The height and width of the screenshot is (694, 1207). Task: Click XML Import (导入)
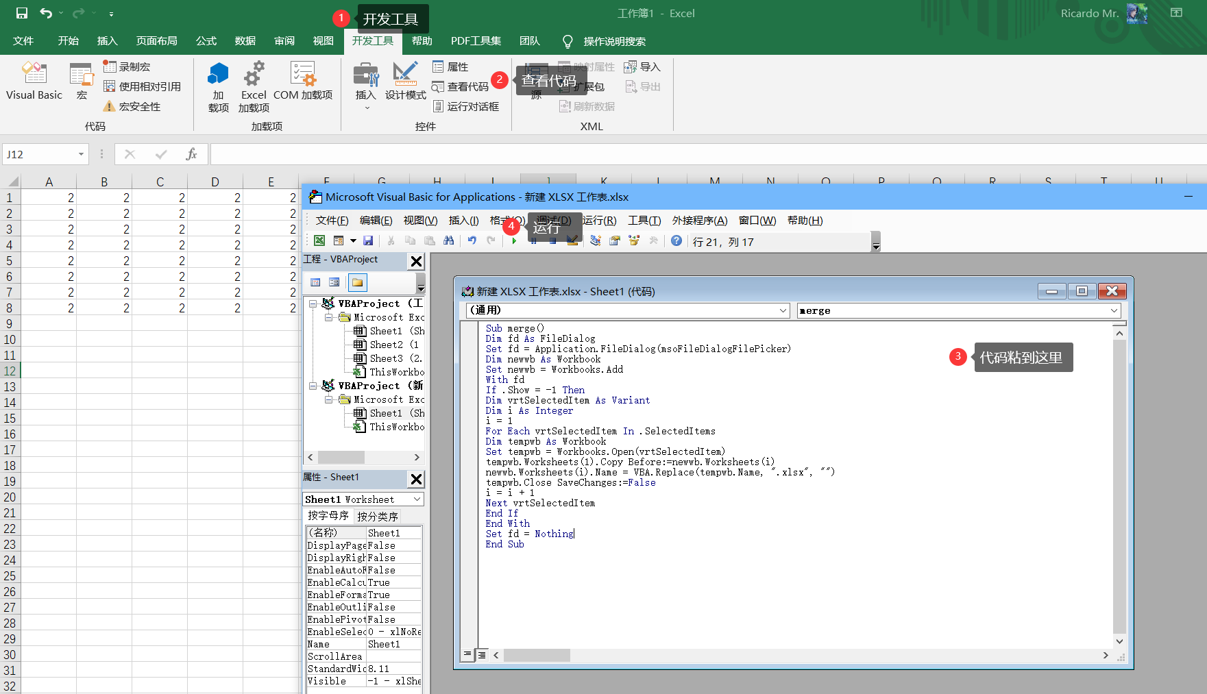coord(642,66)
